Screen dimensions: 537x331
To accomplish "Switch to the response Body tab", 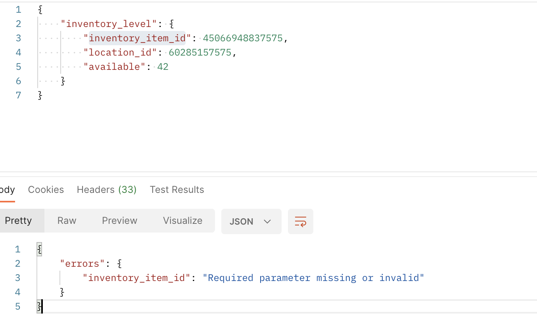I will (x=7, y=190).
